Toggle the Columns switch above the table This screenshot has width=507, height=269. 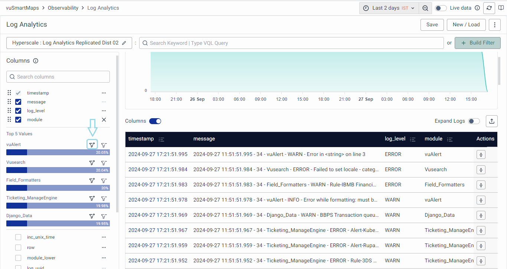pos(155,121)
